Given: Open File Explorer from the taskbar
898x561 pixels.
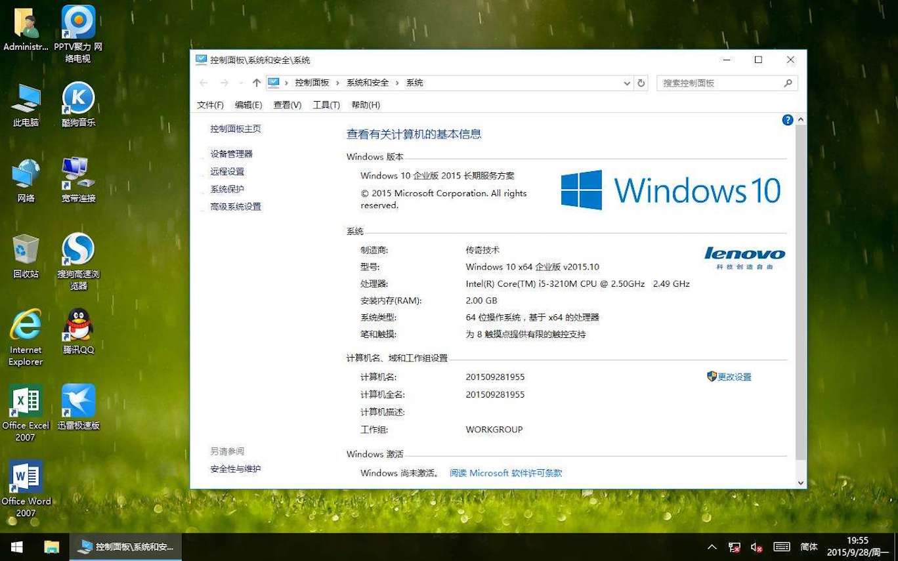Looking at the screenshot, I should point(52,547).
